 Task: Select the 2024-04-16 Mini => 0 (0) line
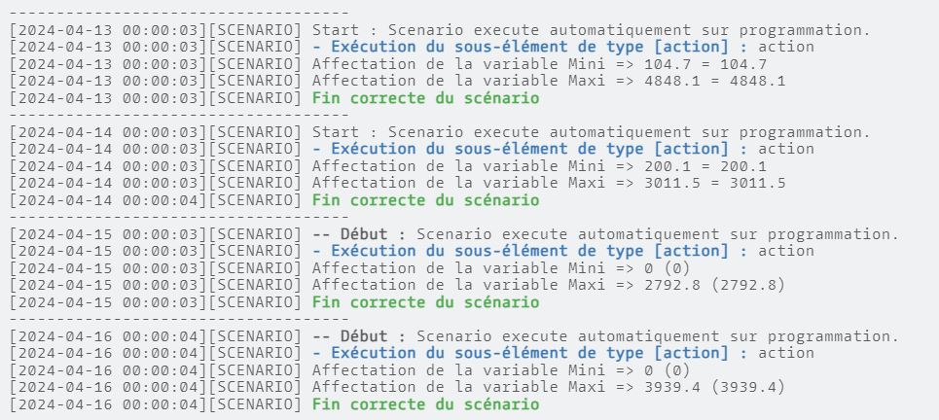pos(350,371)
